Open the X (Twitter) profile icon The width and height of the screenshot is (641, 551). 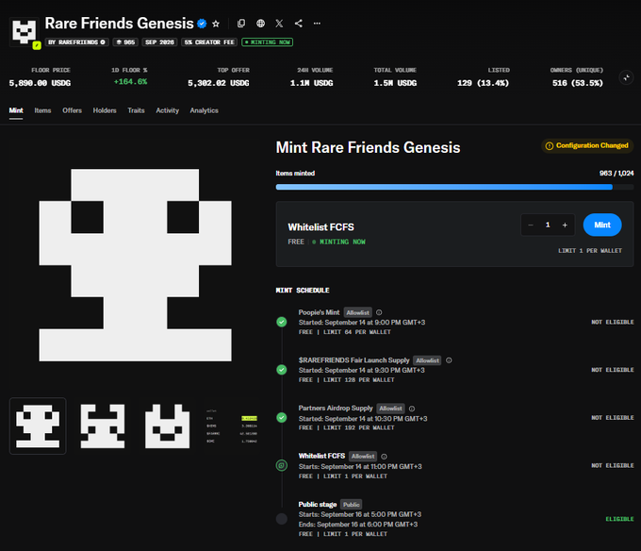pos(279,24)
